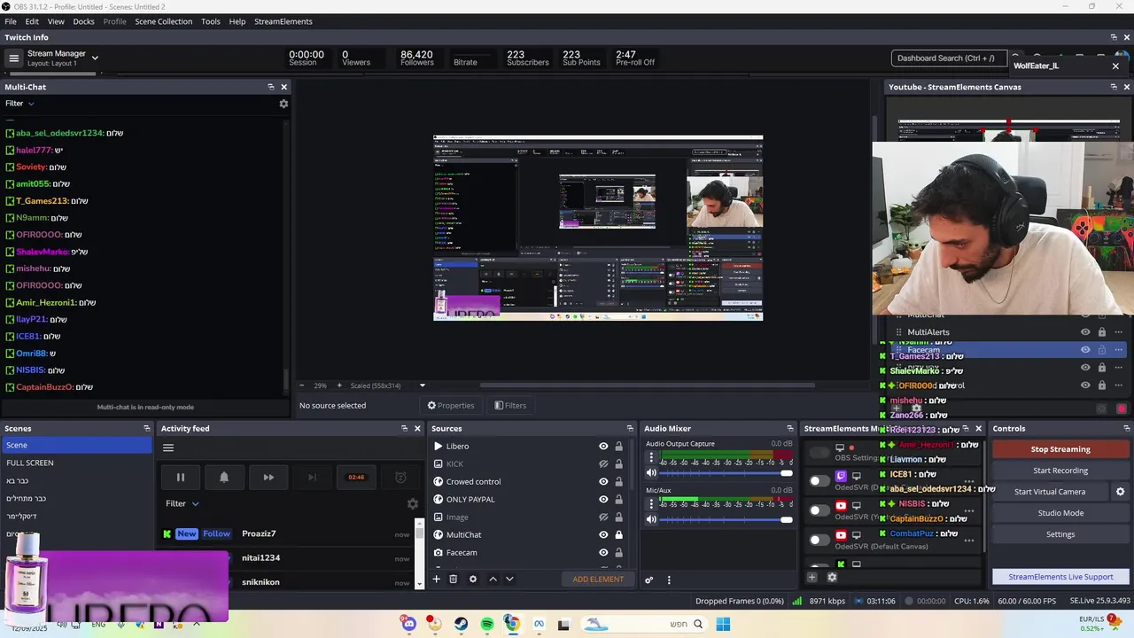Open Chrome from the taskbar
This screenshot has height=638, width=1134.
pyautogui.click(x=512, y=624)
